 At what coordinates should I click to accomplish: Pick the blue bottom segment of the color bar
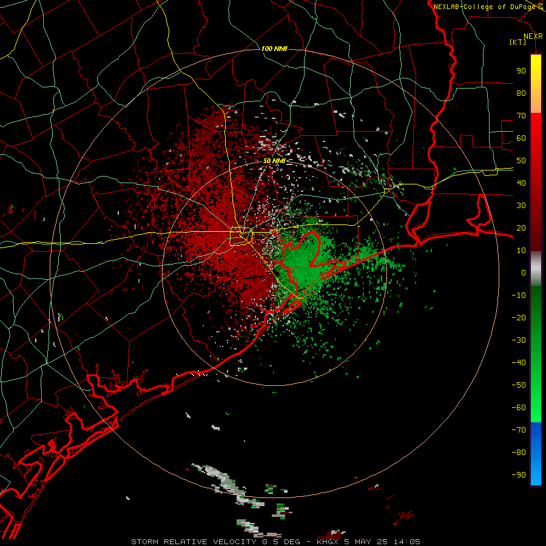536,454
